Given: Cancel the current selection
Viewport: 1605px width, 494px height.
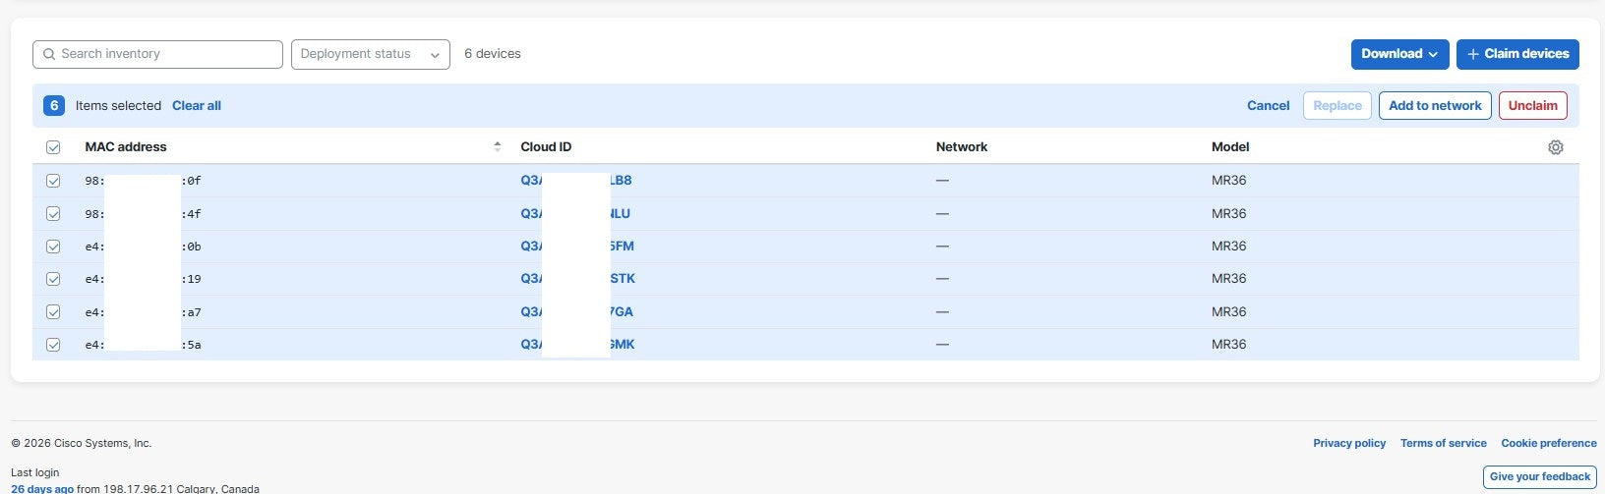Looking at the screenshot, I should pos(1268,105).
